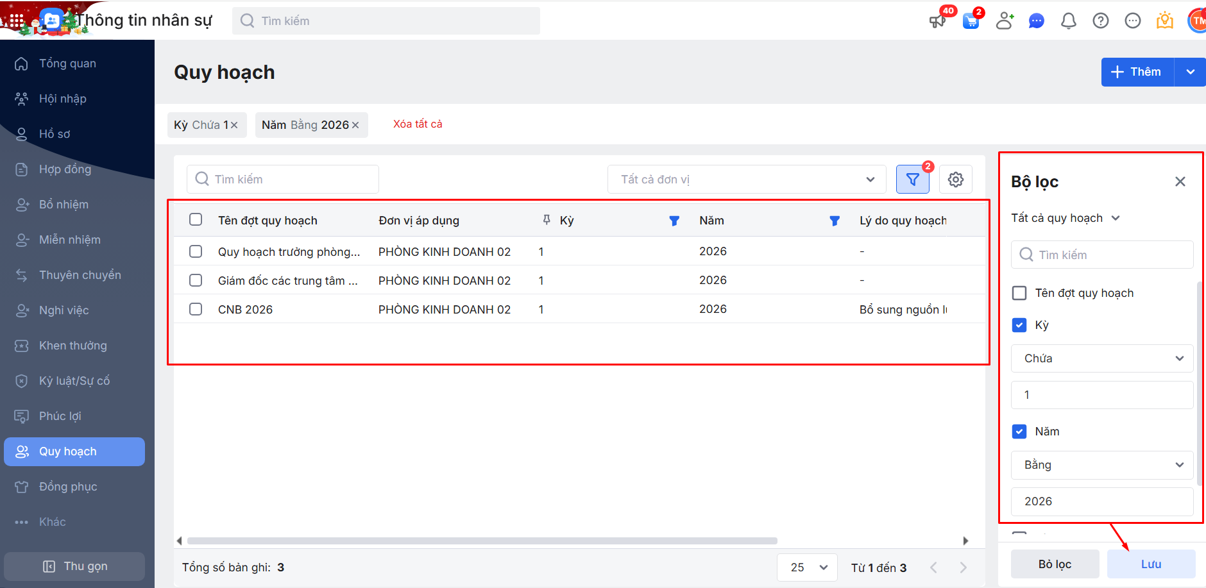Click the Lưu button
Screen dimensions: 1206x588
coord(1151,564)
